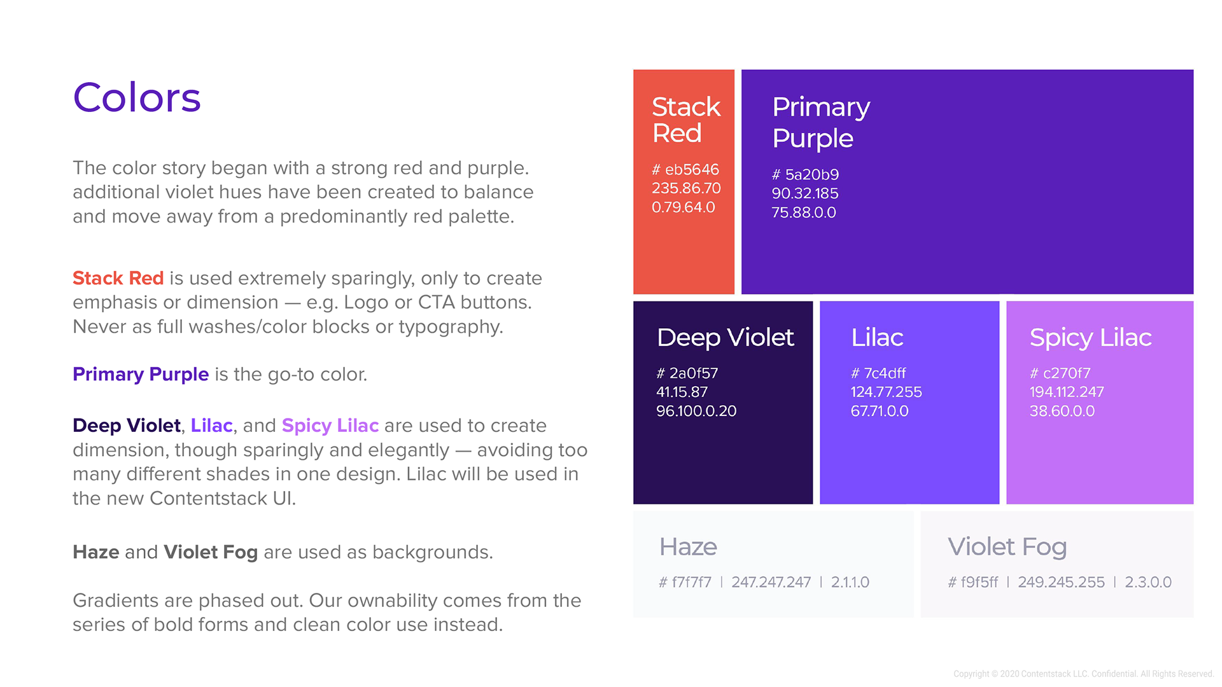Click the Haze RGB value 247.247.247
This screenshot has height=687, width=1222.
[771, 583]
